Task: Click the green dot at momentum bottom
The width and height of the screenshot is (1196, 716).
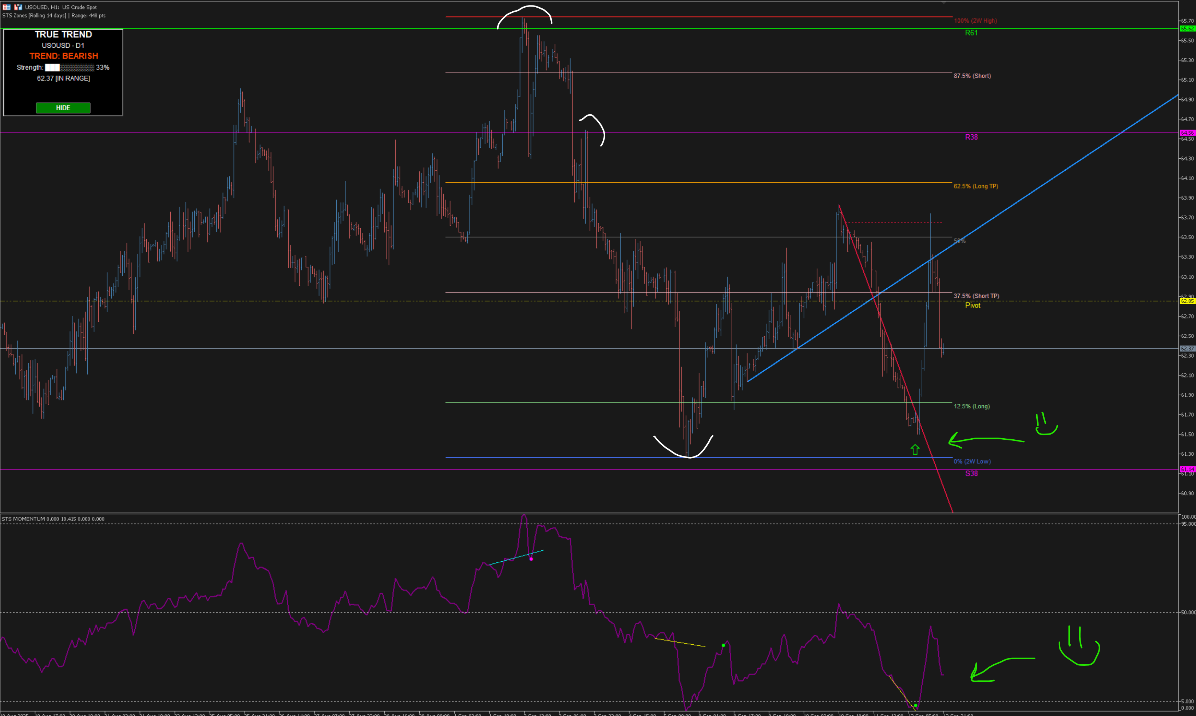Action: (916, 705)
